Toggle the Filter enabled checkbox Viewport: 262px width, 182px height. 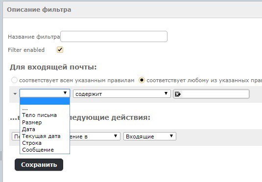[x=60, y=50]
